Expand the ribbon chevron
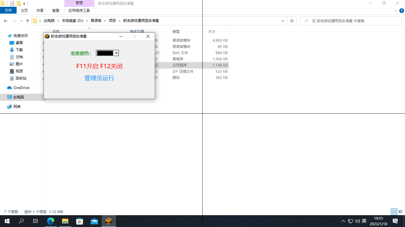405x227 pixels. click(395, 10)
